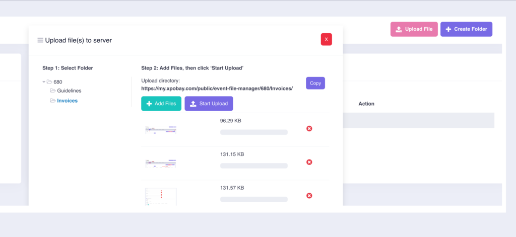The width and height of the screenshot is (516, 237).
Task: Open the 96.29 KB file thumbnail
Action: pos(161,130)
